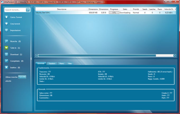The height and width of the screenshot is (114, 180).
Task: Click the Crea torrent plus icon
Action: click(x=6, y=24)
